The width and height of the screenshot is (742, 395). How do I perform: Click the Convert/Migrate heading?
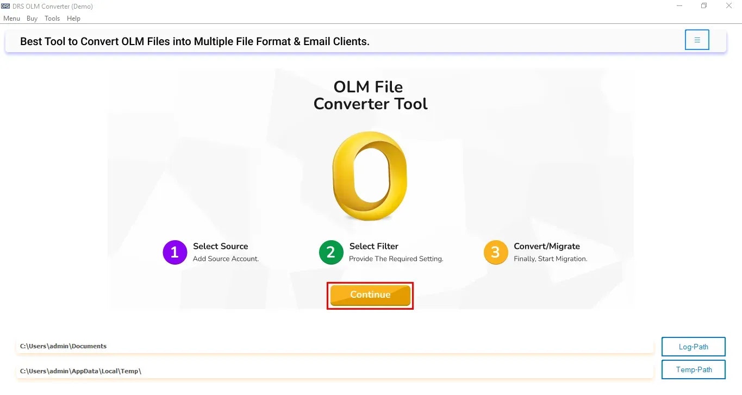(x=547, y=246)
